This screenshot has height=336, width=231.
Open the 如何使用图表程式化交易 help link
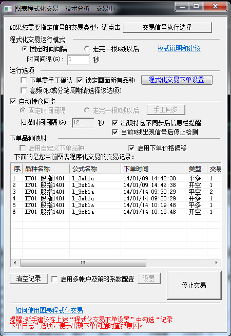point(49,310)
